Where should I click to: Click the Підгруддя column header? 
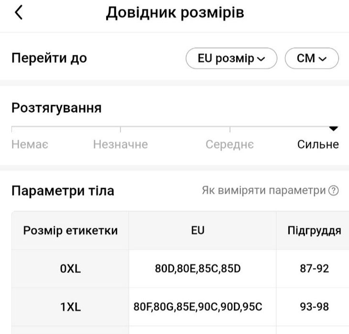(314, 230)
